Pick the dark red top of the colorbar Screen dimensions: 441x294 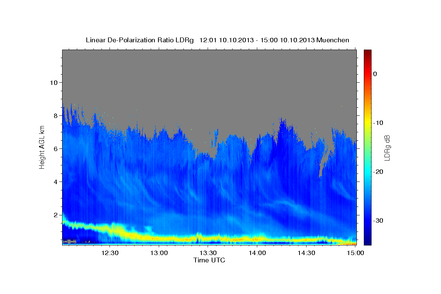tap(367, 52)
